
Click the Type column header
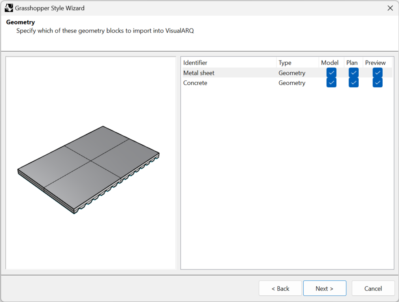(x=286, y=63)
